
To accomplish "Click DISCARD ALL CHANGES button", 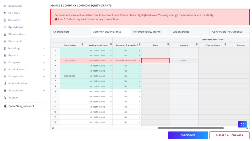I will [x=229, y=135].
